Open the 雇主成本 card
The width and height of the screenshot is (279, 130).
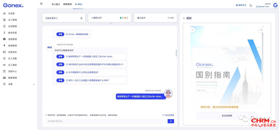click(155, 18)
